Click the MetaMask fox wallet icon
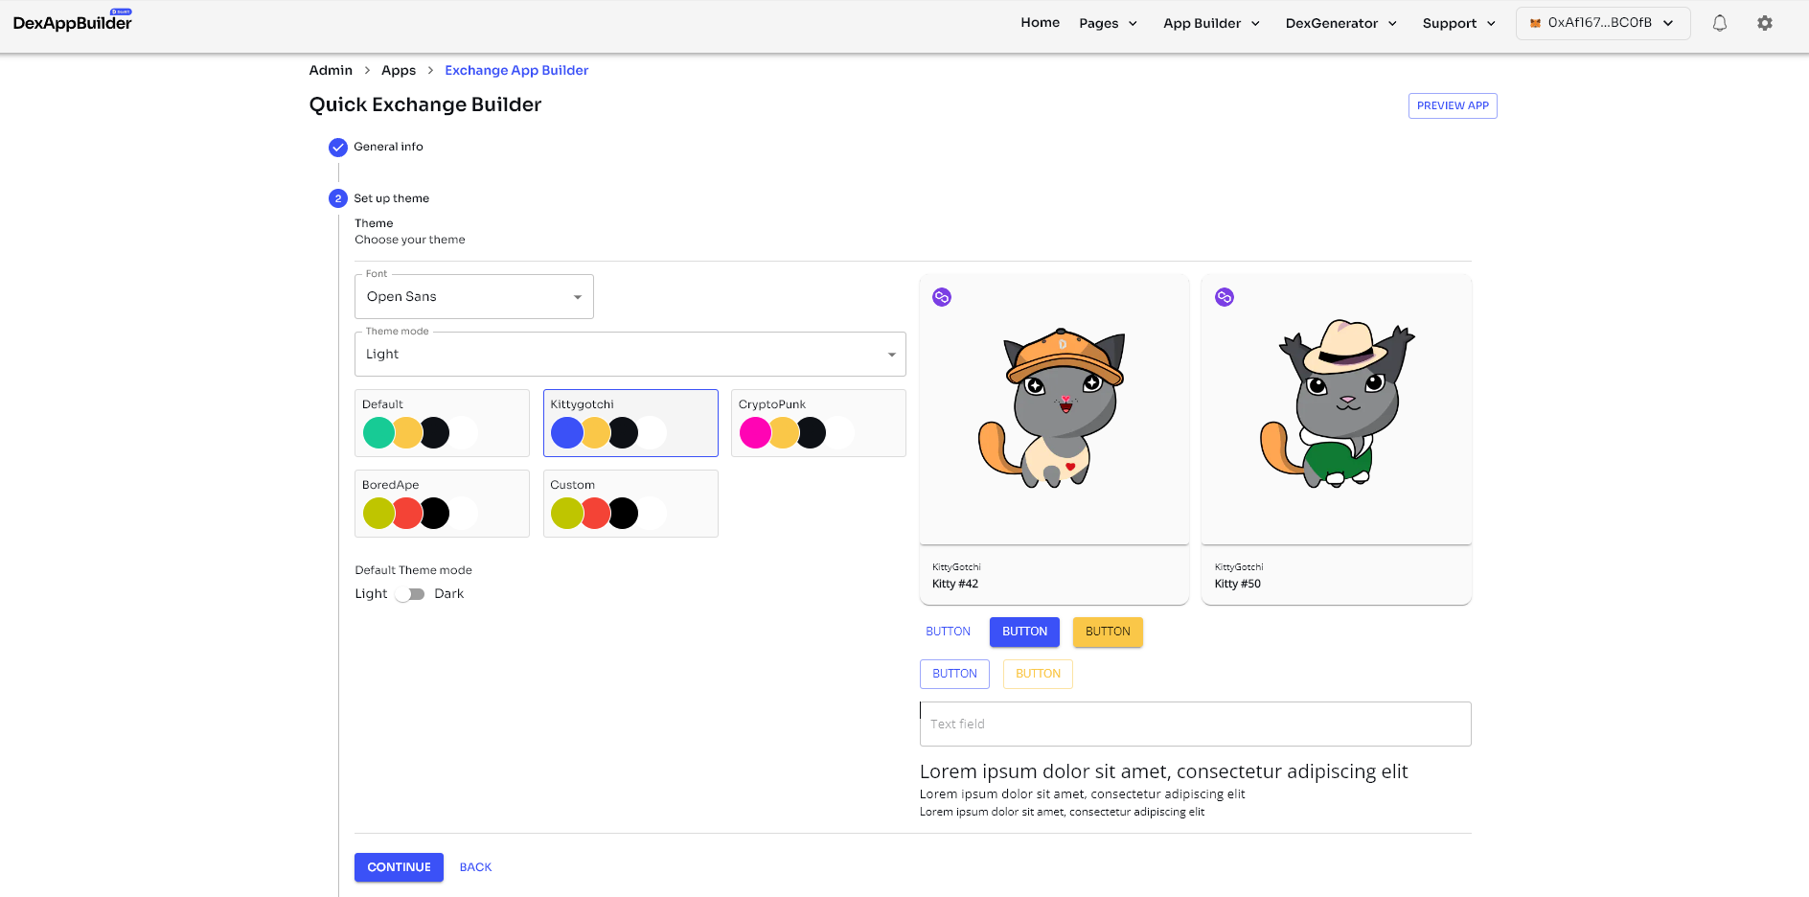1809x897 pixels. click(x=1535, y=23)
